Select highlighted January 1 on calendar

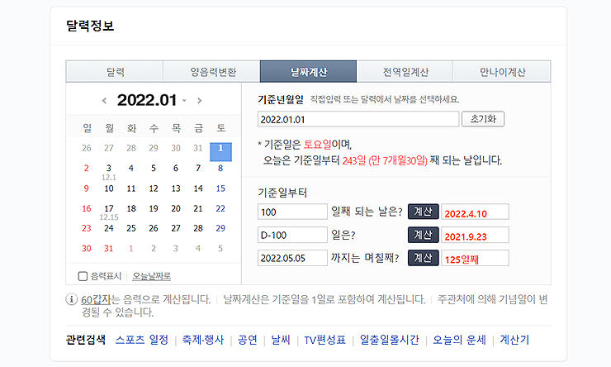[220, 152]
